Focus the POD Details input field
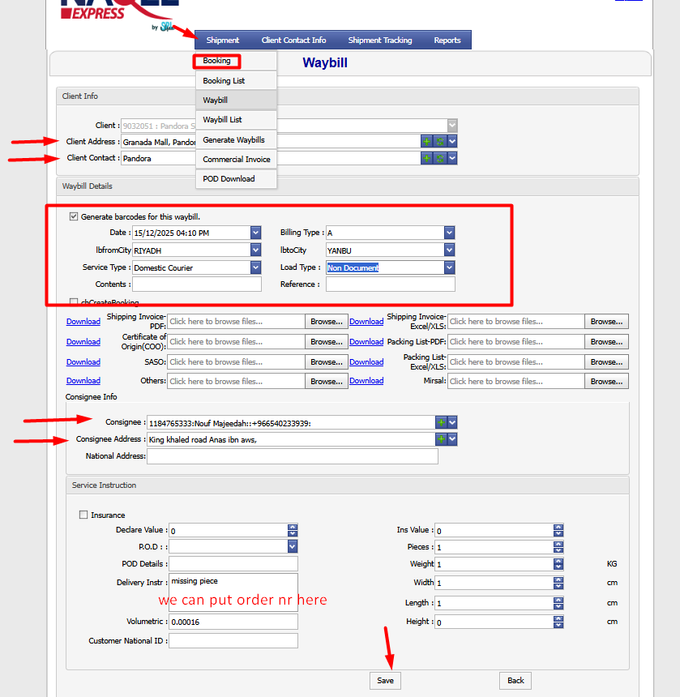Screen dimensions: 680x697 point(233,563)
